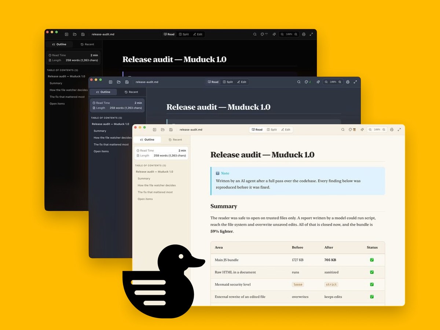
Task: Click the 100% zoom level in light window
Action: (x=377, y=129)
